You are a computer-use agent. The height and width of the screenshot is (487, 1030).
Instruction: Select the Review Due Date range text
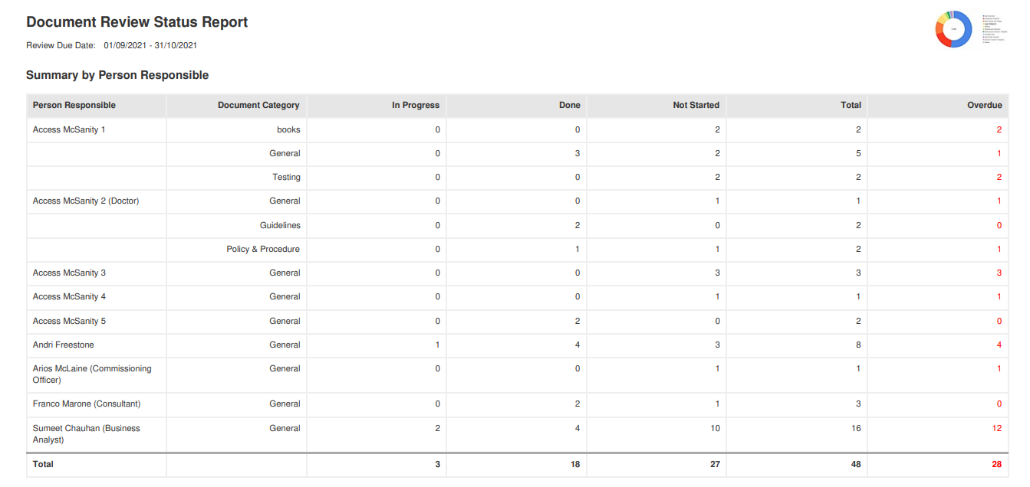pos(150,45)
